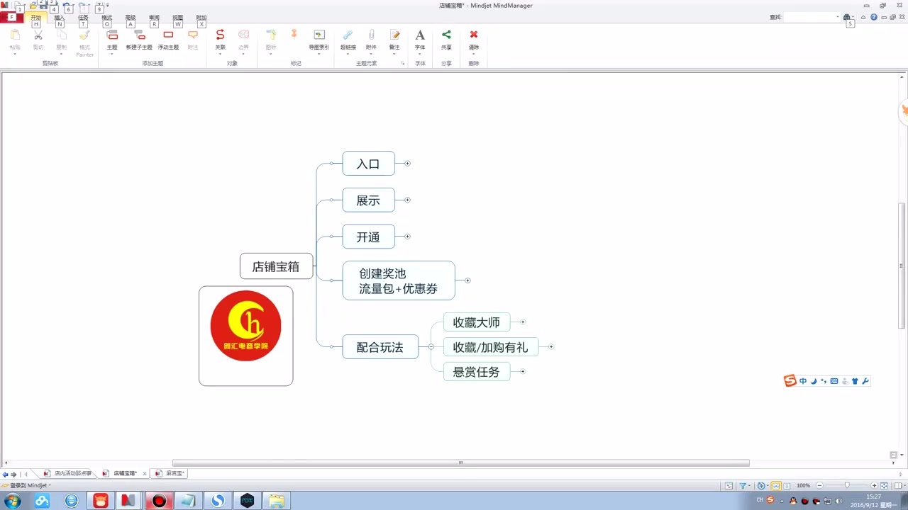Click the 剪切 scissors icon
This screenshot has height=510, width=908.
[x=38, y=35]
